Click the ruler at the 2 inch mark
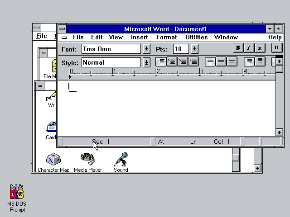This screenshot has width=290, height=217. click(156, 71)
